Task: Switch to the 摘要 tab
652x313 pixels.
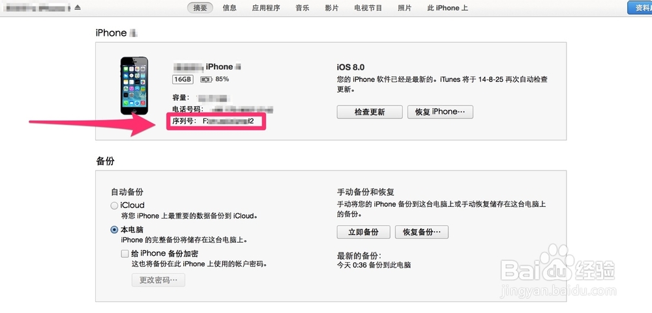Action: (200, 7)
